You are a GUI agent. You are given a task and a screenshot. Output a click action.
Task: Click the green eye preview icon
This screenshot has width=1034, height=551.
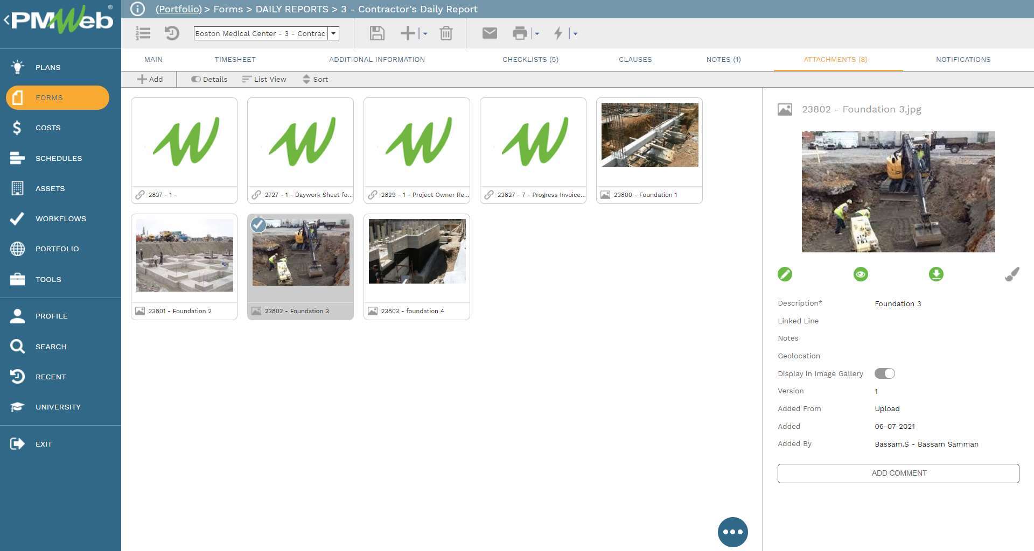click(x=861, y=274)
